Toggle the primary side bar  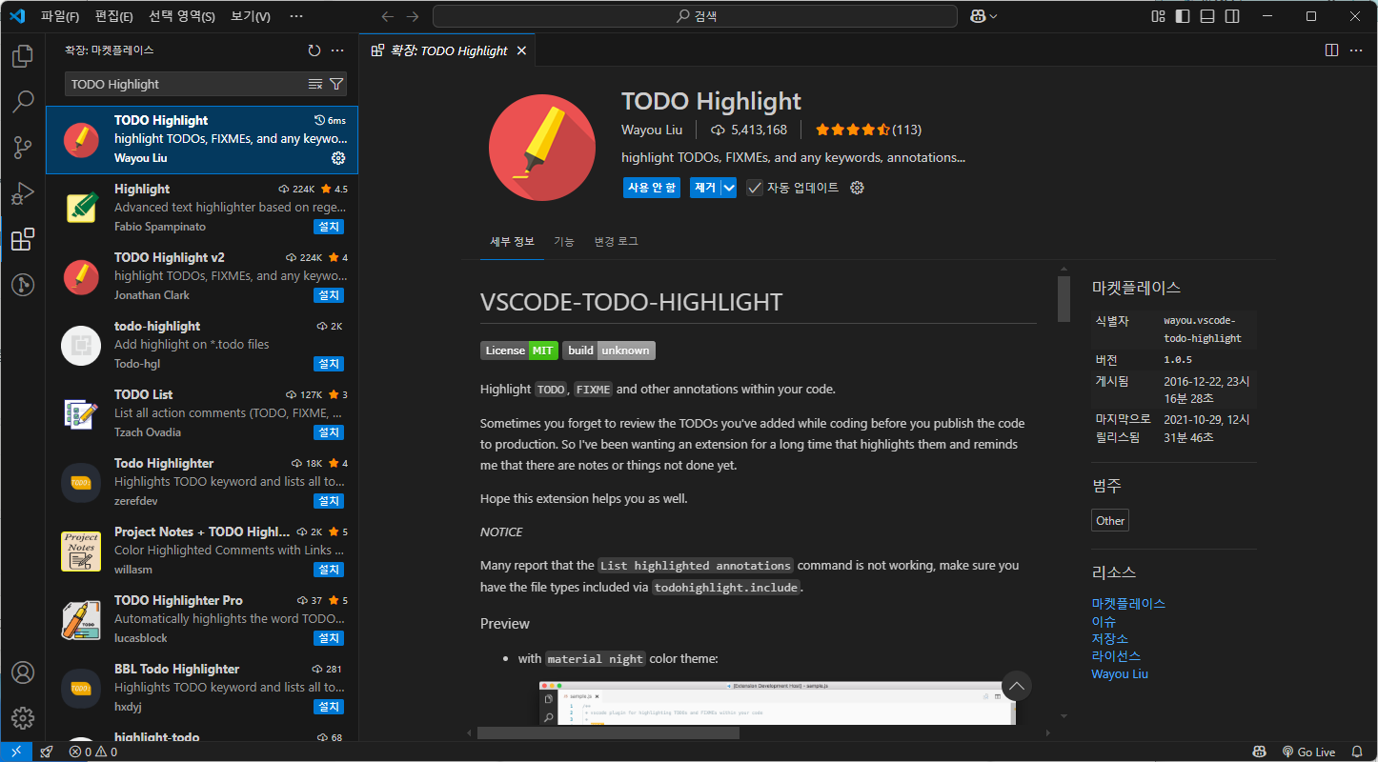pyautogui.click(x=1183, y=16)
